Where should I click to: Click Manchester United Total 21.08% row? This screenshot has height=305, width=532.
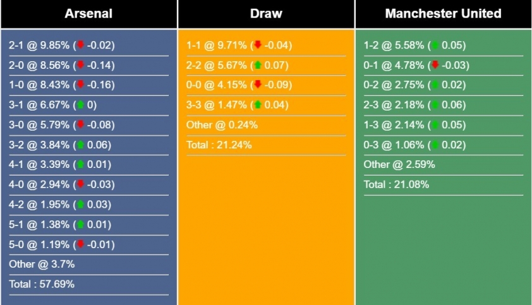(x=444, y=184)
